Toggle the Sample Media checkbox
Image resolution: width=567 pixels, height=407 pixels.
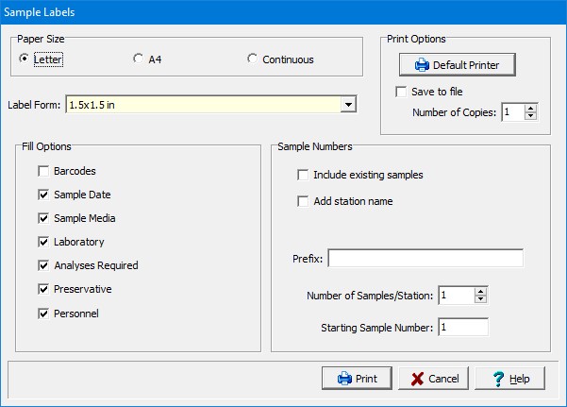click(43, 218)
